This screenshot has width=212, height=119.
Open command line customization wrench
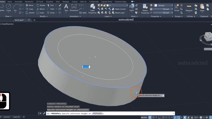point(44,113)
